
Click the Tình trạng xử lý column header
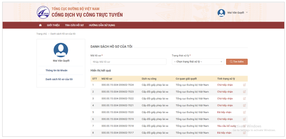tap(226, 79)
